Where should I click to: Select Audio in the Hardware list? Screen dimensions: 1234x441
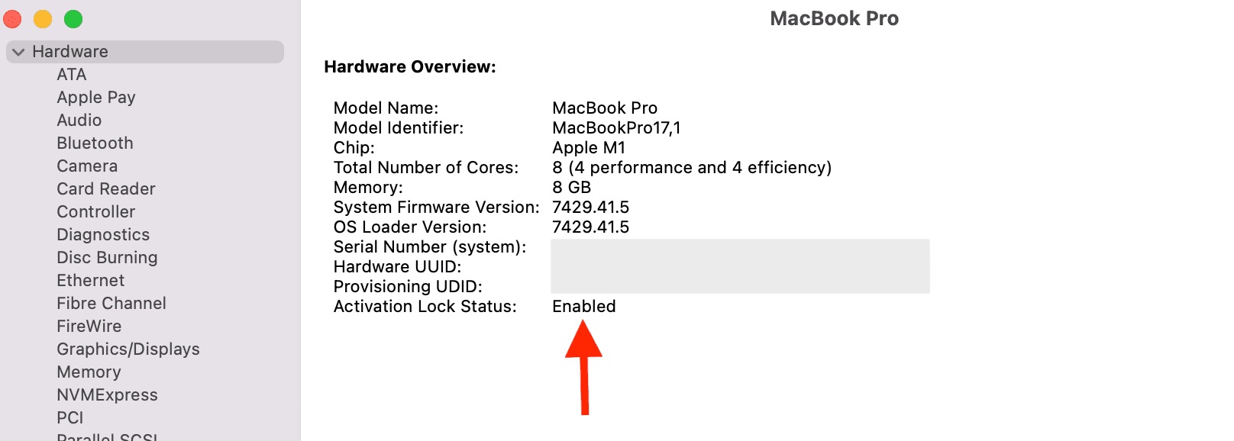[79, 121]
